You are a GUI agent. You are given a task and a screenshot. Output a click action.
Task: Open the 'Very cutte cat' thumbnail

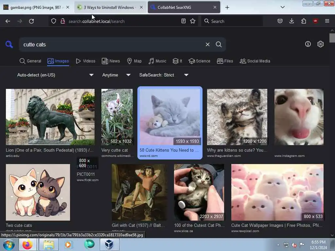117,117
